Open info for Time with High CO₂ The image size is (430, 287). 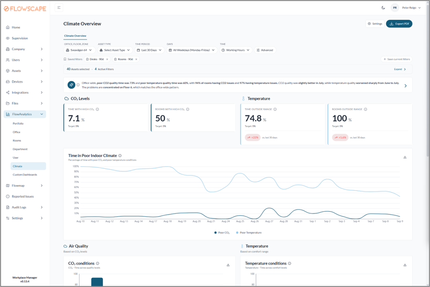[98, 109]
